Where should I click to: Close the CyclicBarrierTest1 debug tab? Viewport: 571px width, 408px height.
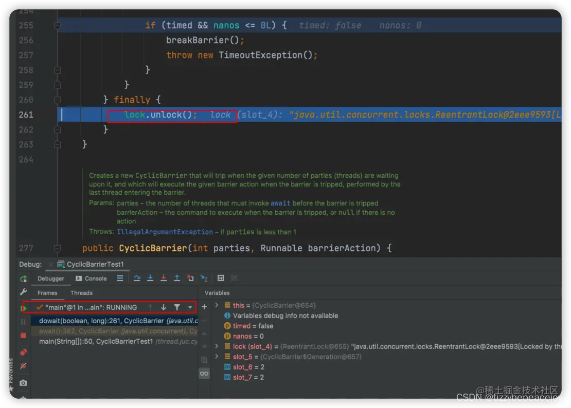click(x=50, y=264)
